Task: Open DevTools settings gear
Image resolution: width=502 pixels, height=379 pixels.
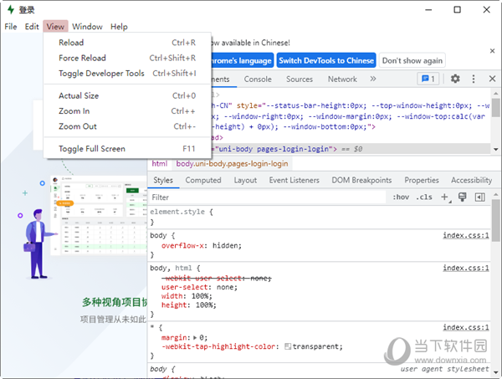Action: point(455,79)
